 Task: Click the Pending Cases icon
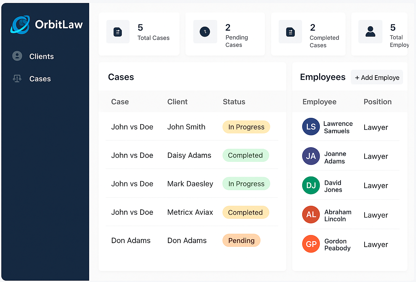coord(205,32)
